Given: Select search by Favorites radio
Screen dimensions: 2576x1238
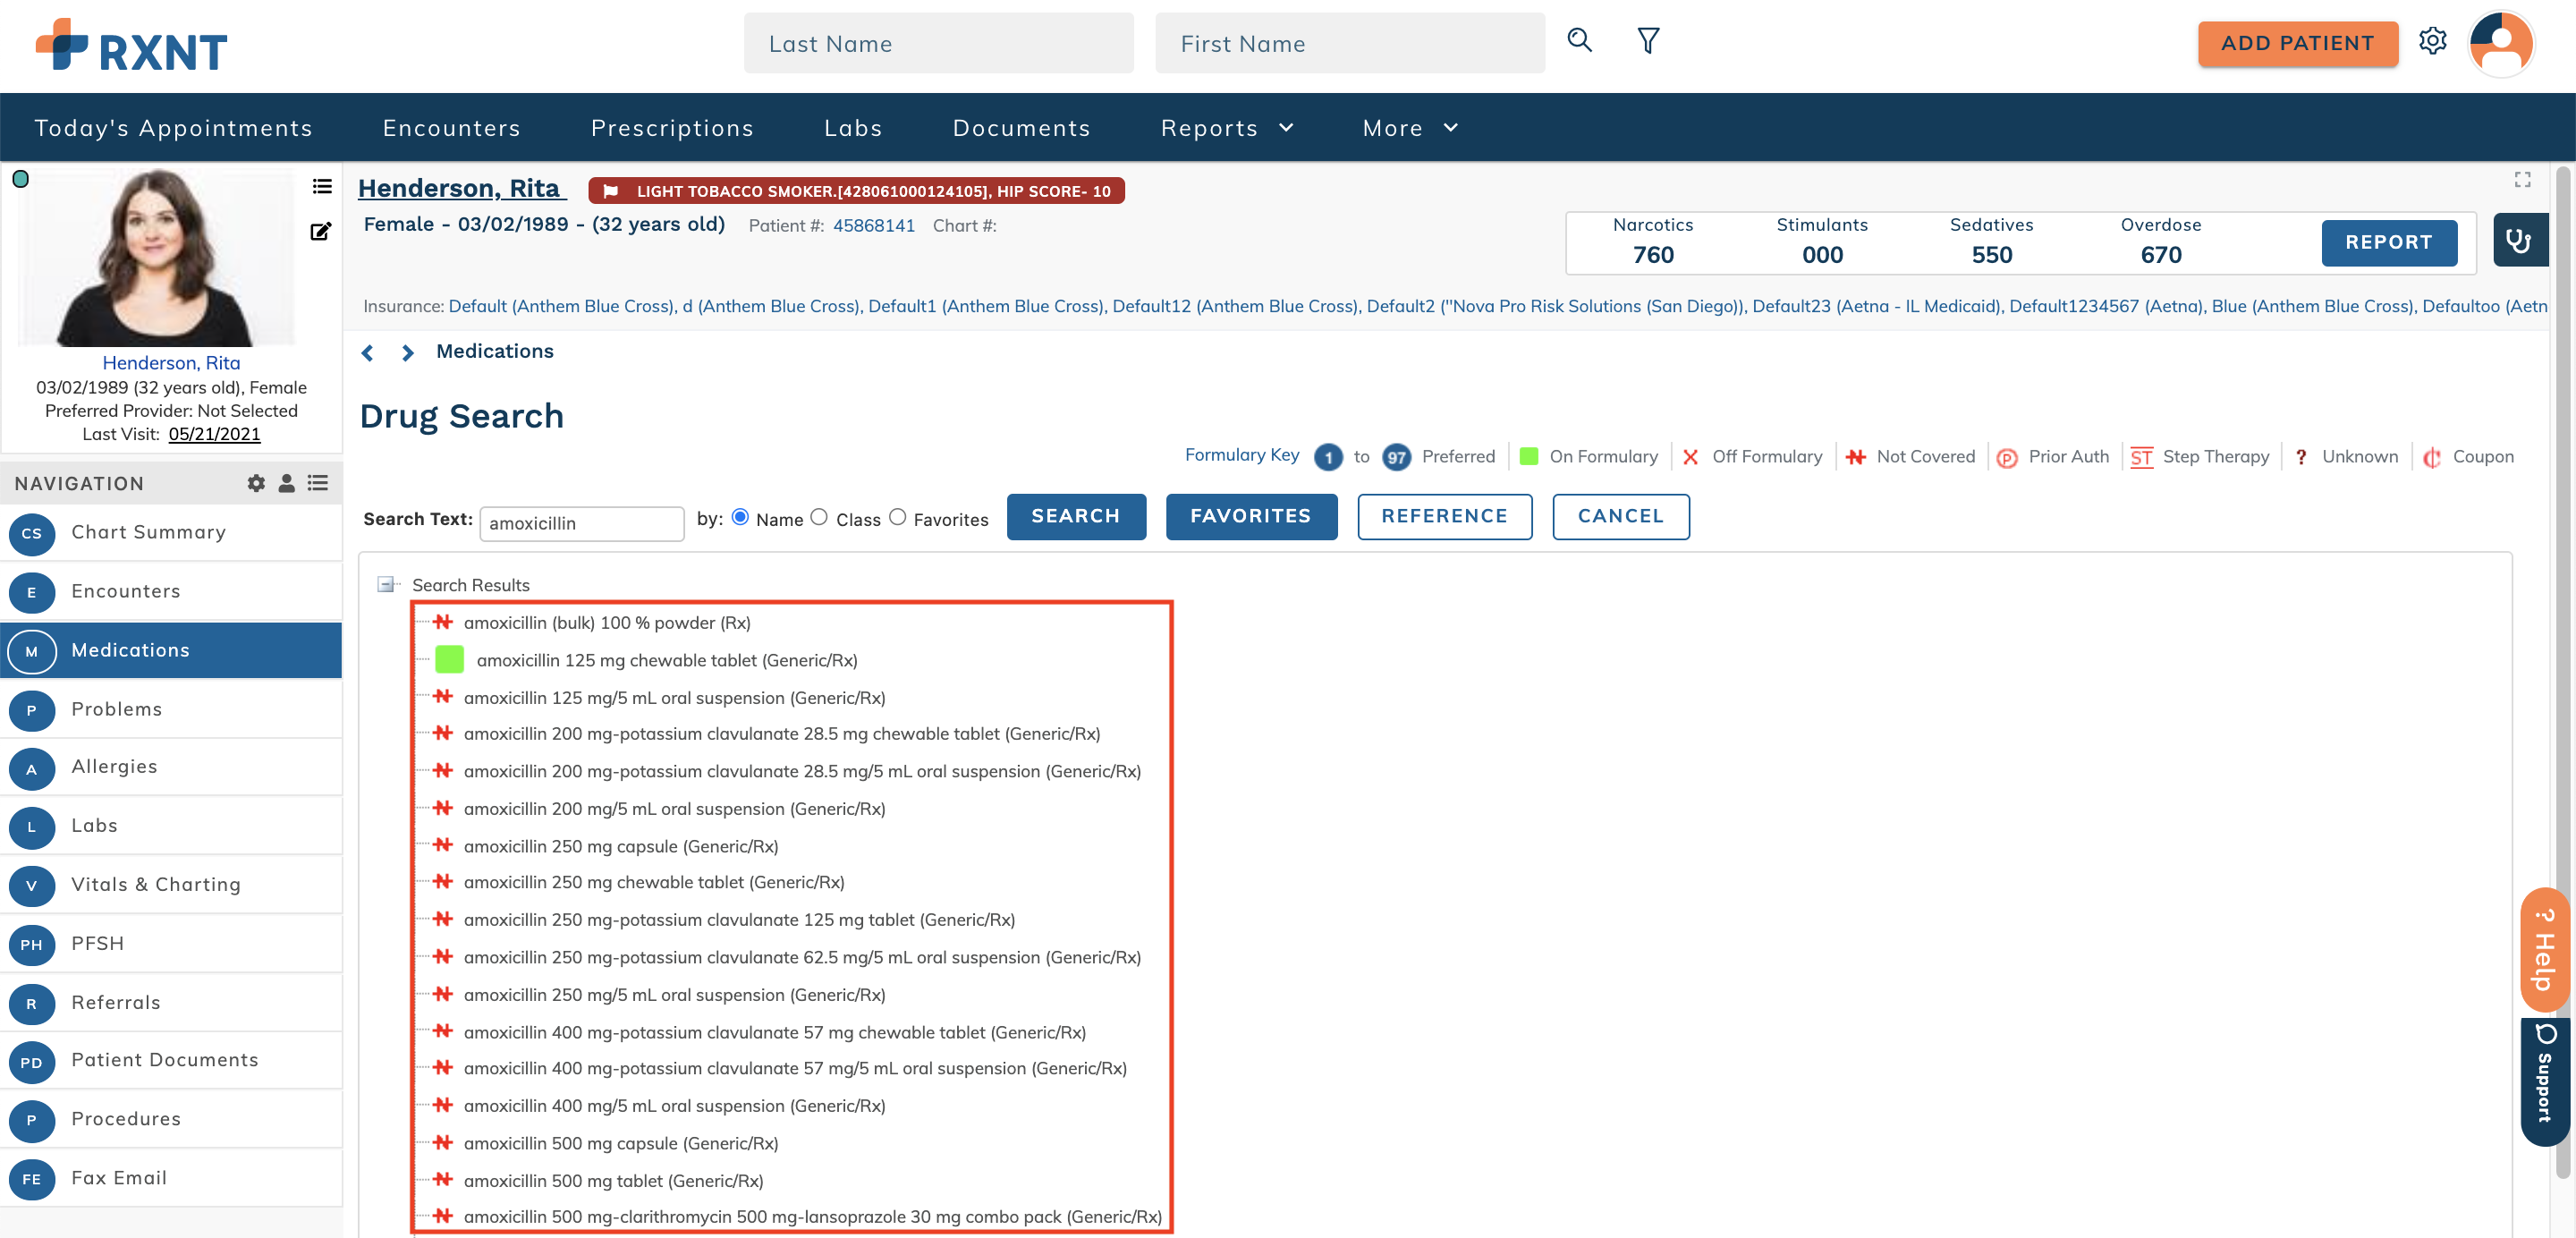Looking at the screenshot, I should [897, 517].
